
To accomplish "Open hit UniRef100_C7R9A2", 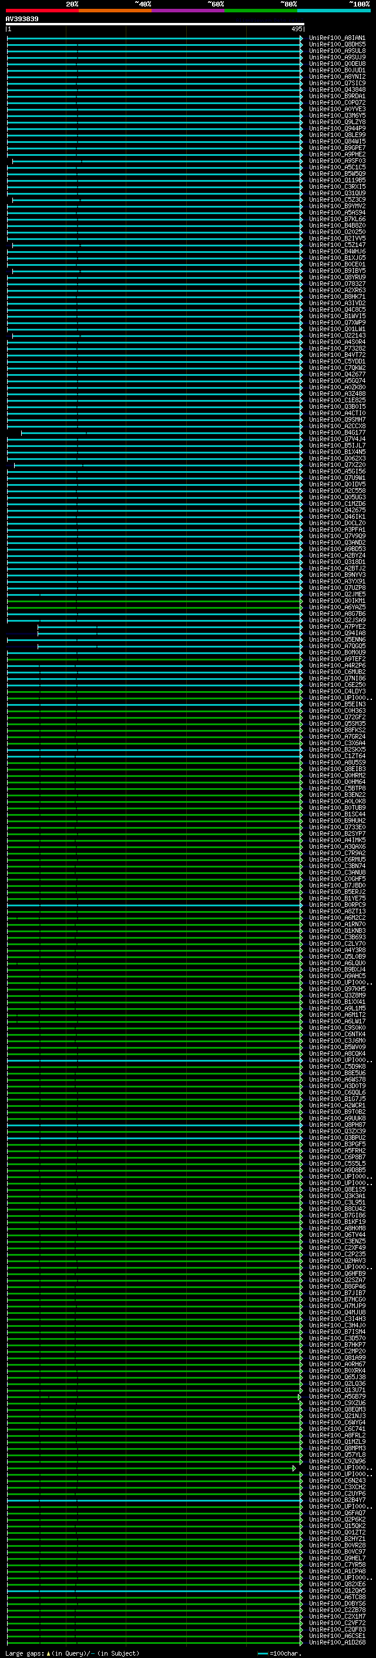I will (x=337, y=853).
